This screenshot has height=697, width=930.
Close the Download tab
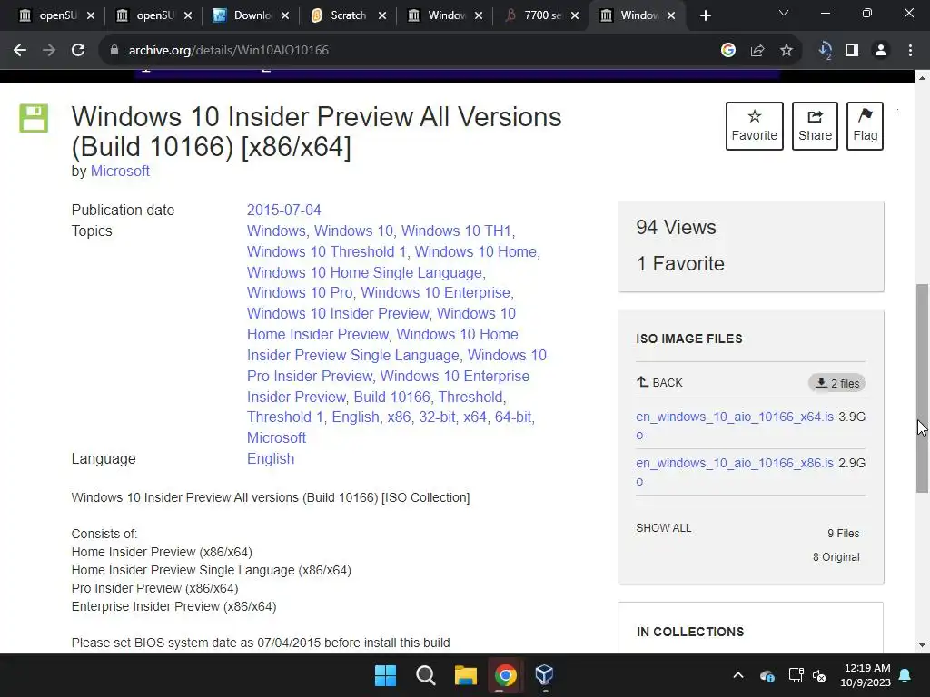pos(285,15)
